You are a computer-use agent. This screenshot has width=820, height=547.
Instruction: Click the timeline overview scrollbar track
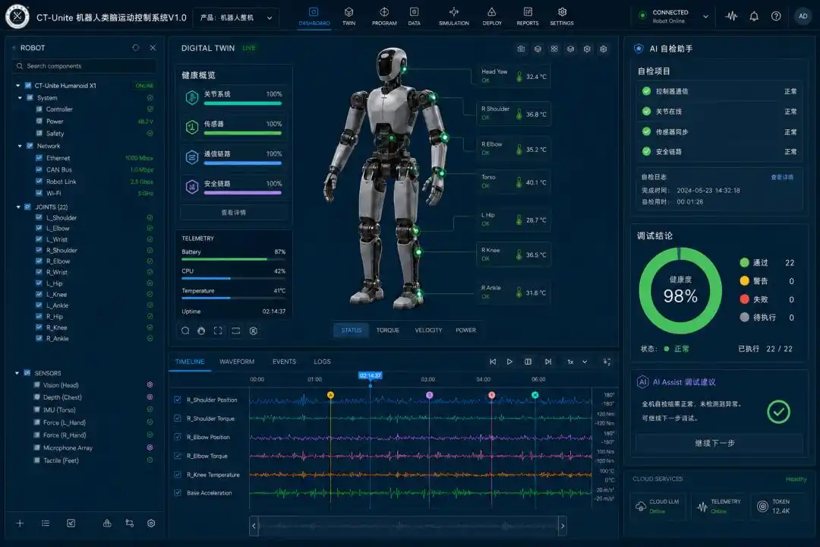pyautogui.click(x=408, y=526)
